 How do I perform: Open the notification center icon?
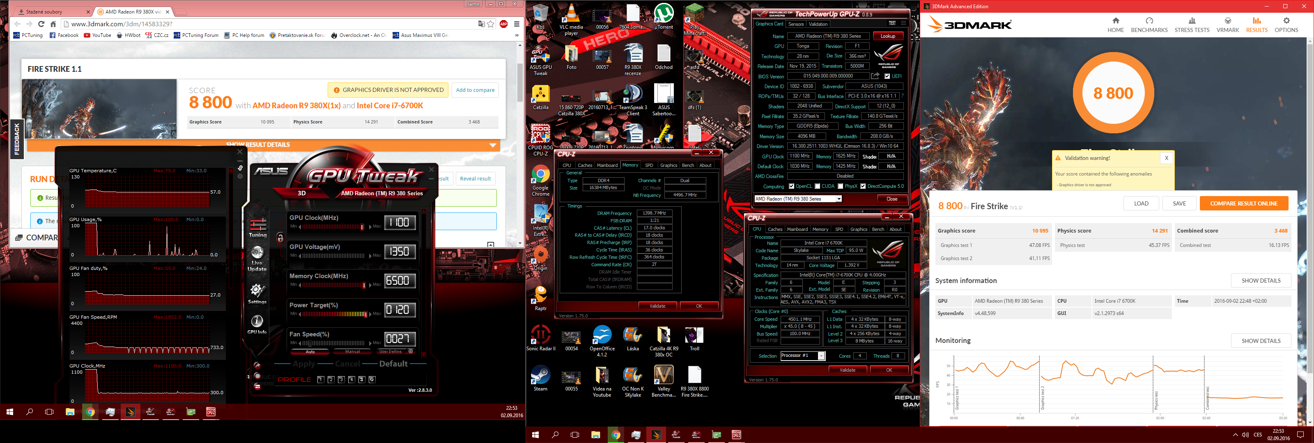[1300, 435]
